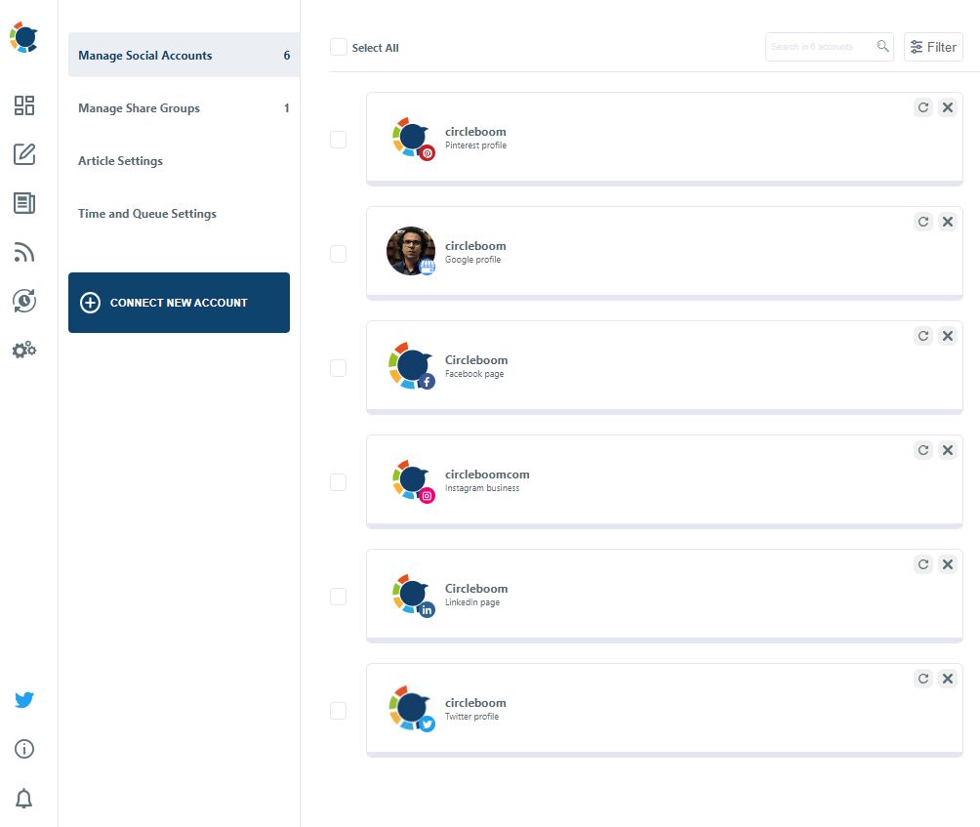Image resolution: width=980 pixels, height=827 pixels.
Task: Open Time and Queue Settings
Action: (x=146, y=213)
